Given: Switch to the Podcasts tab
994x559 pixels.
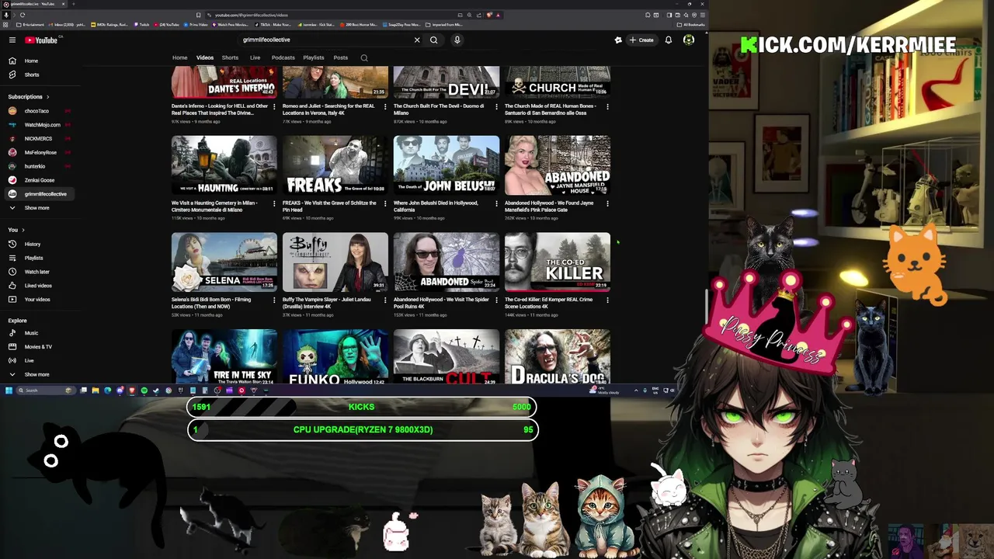Looking at the screenshot, I should (x=283, y=57).
